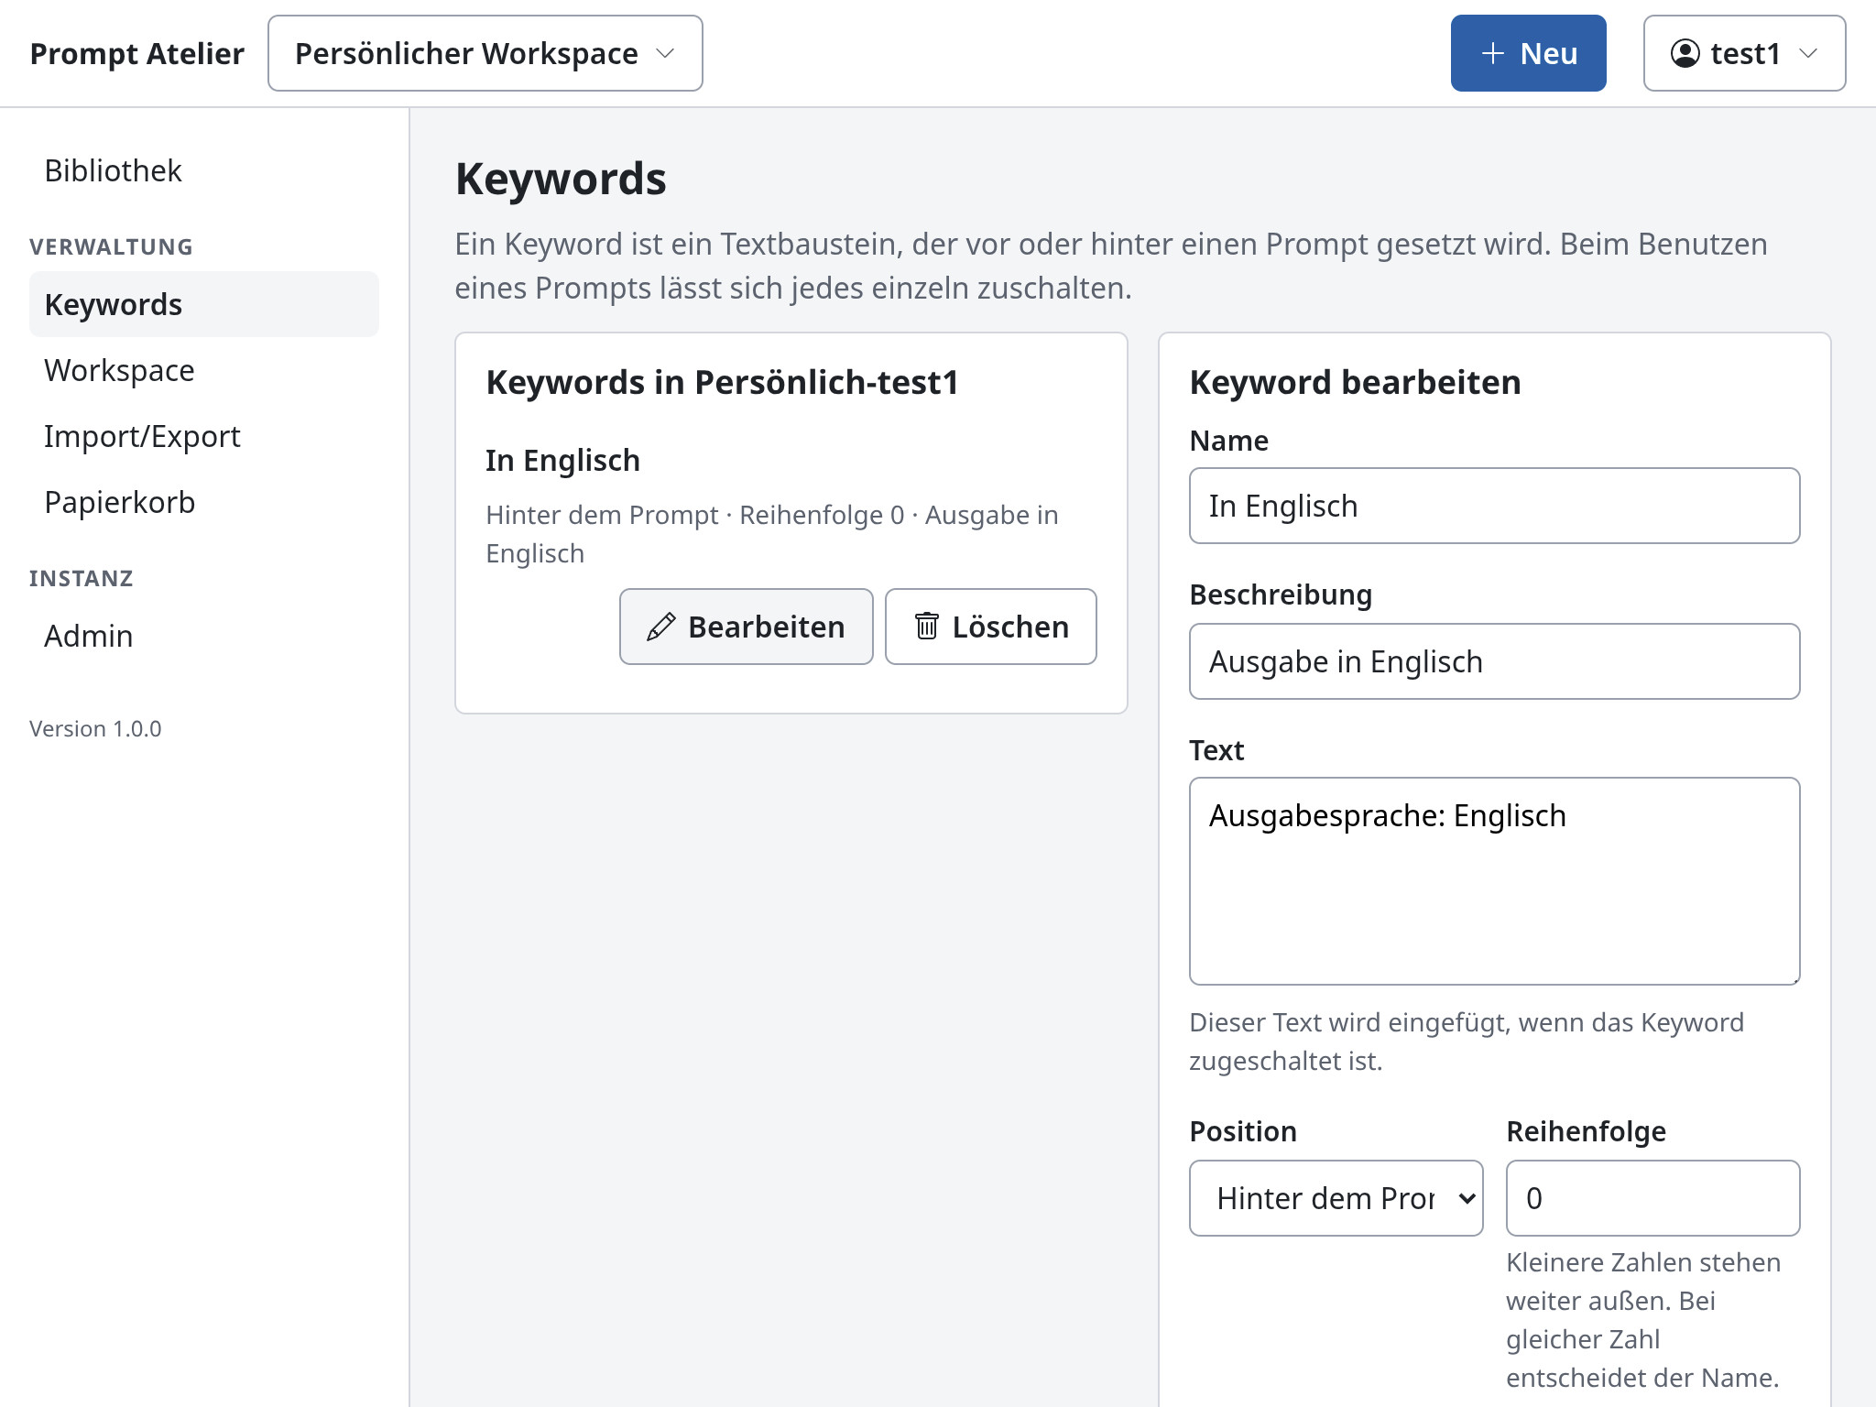Image resolution: width=1876 pixels, height=1407 pixels.
Task: Open the Position select dropdown
Action: pyautogui.click(x=1336, y=1198)
